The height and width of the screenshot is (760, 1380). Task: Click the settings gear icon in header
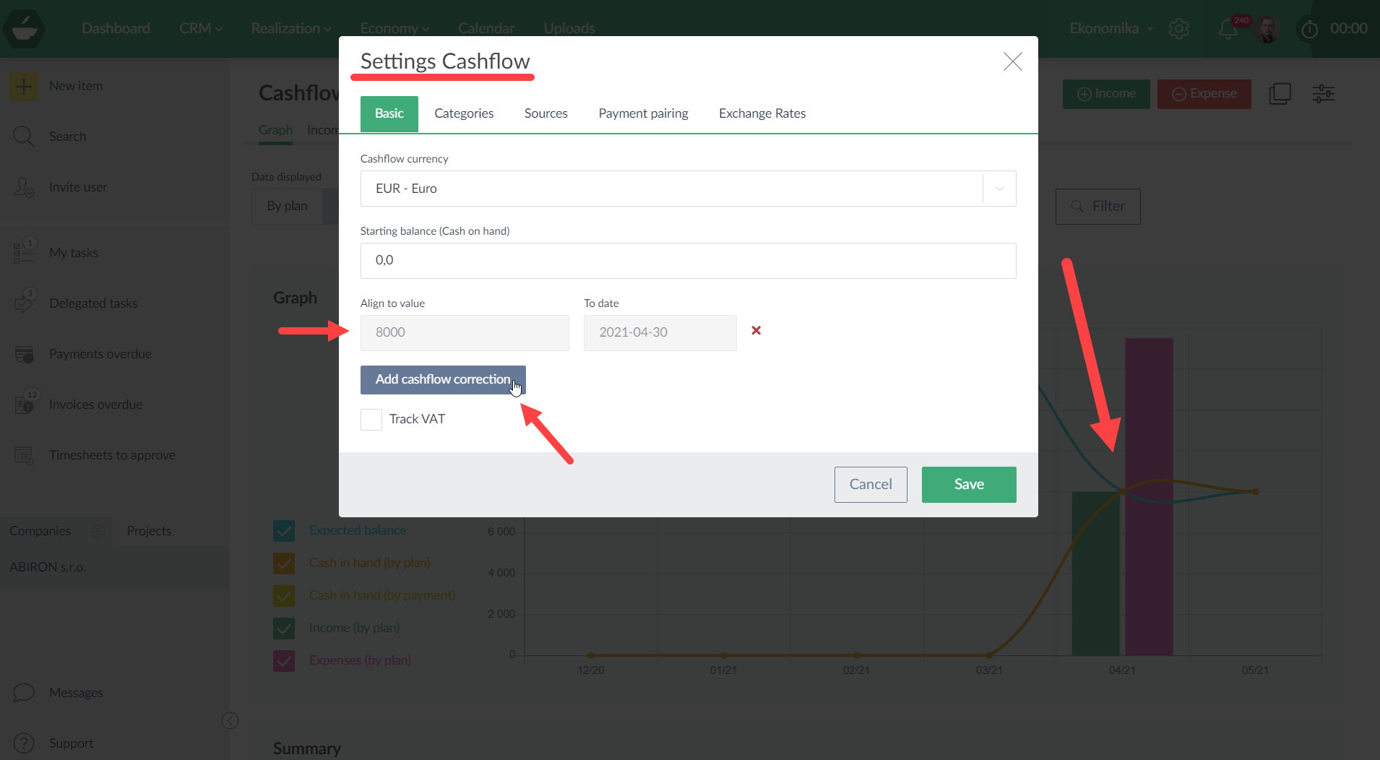point(1179,29)
